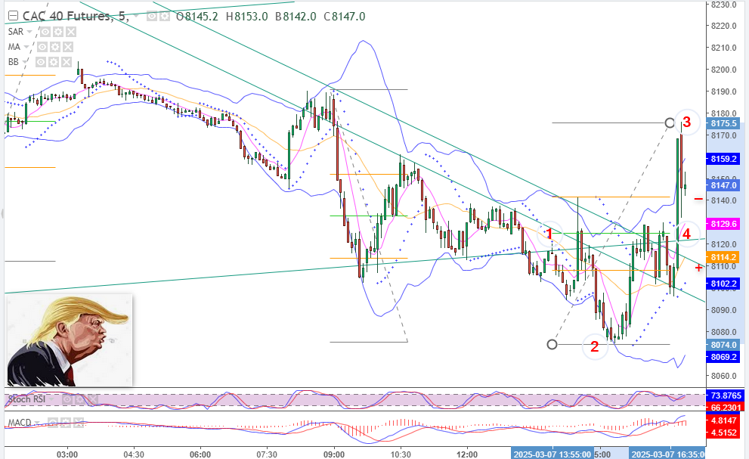Select wave label 2 near the low

click(x=595, y=346)
